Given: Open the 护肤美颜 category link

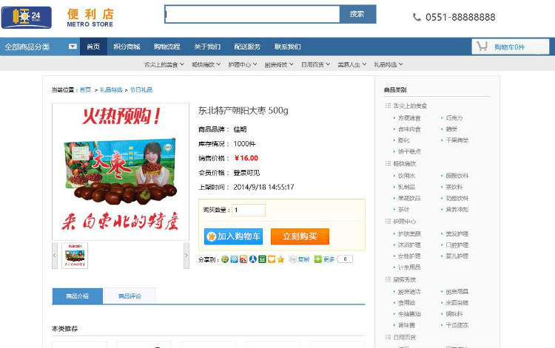Looking at the screenshot, I should [x=409, y=233].
